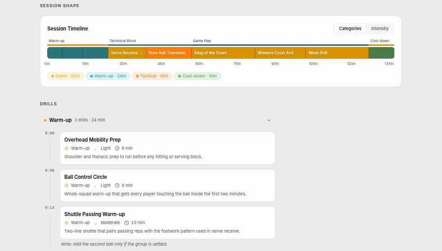Click the 60m tick label on timeline
Viewport: 442px width, 251px height.
[199, 64]
